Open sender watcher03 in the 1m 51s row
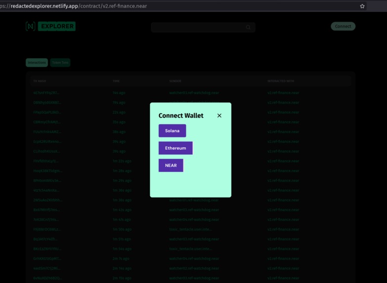 tap(194, 239)
